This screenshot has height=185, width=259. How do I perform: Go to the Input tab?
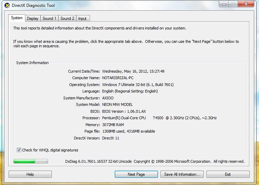[x=82, y=18]
